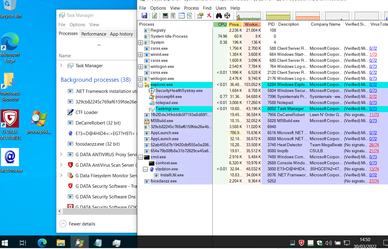Click Task Manager's horizontal scrollbar left arrow
This screenshot has width=388, height=249.
(60, 211)
